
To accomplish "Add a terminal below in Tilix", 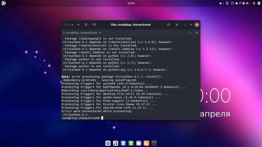I will pos(94,24).
